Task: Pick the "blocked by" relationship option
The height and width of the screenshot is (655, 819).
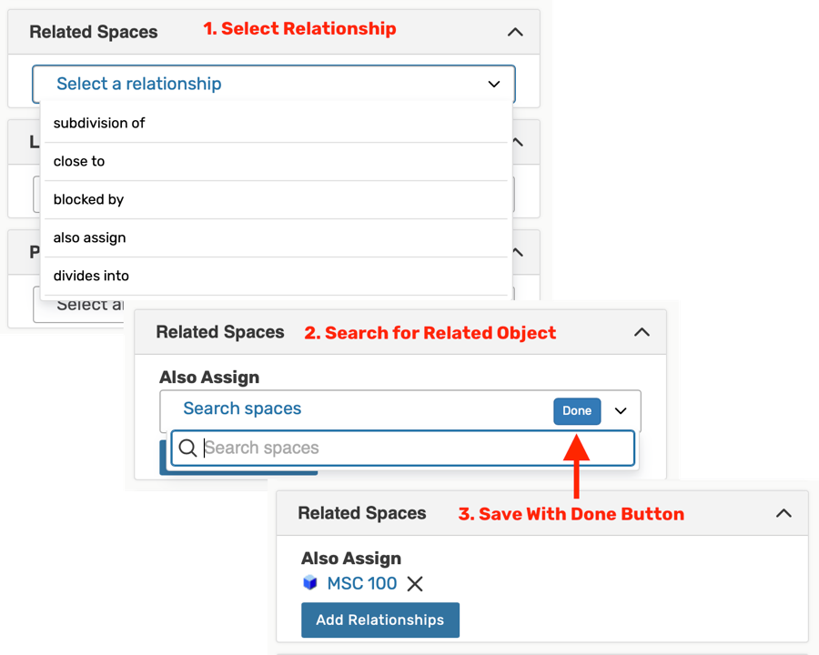Action: pyautogui.click(x=88, y=199)
